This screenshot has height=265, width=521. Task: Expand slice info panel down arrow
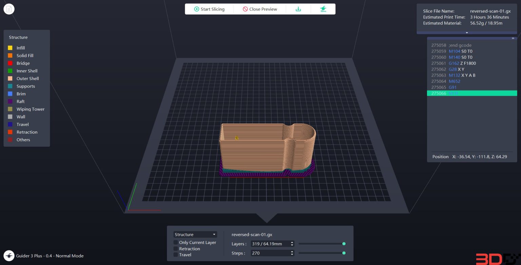467,33
